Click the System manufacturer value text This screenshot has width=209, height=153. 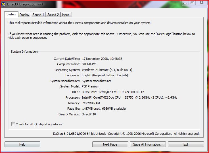pos(96,81)
